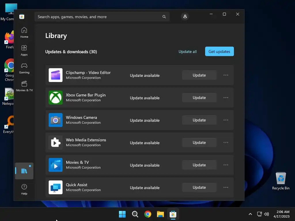Click the Clipchamp app icon
The image size is (295, 221).
point(56,75)
